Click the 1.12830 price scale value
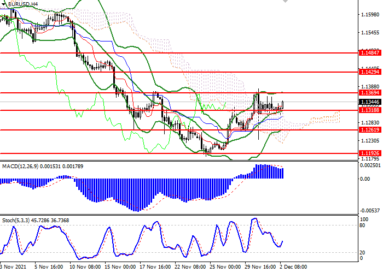 click(x=370, y=123)
